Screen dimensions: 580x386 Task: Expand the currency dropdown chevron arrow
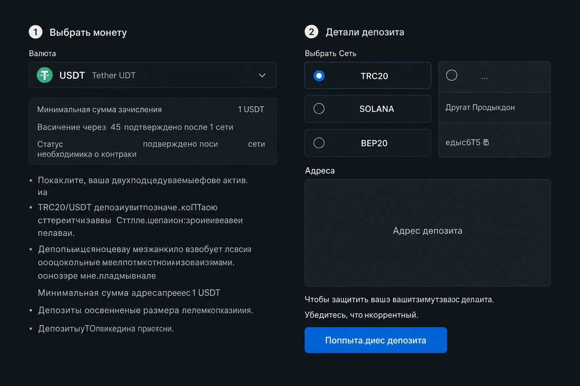point(262,75)
